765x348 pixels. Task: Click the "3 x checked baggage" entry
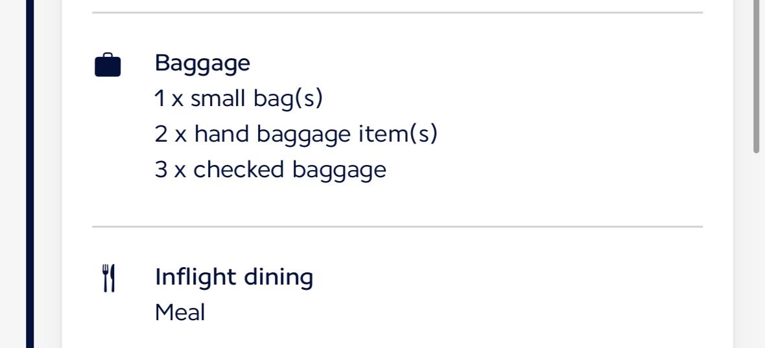point(270,170)
